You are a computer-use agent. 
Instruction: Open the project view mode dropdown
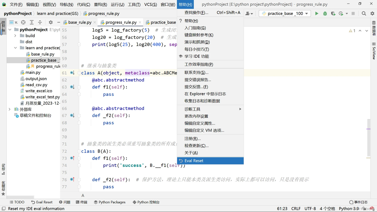click(13, 22)
